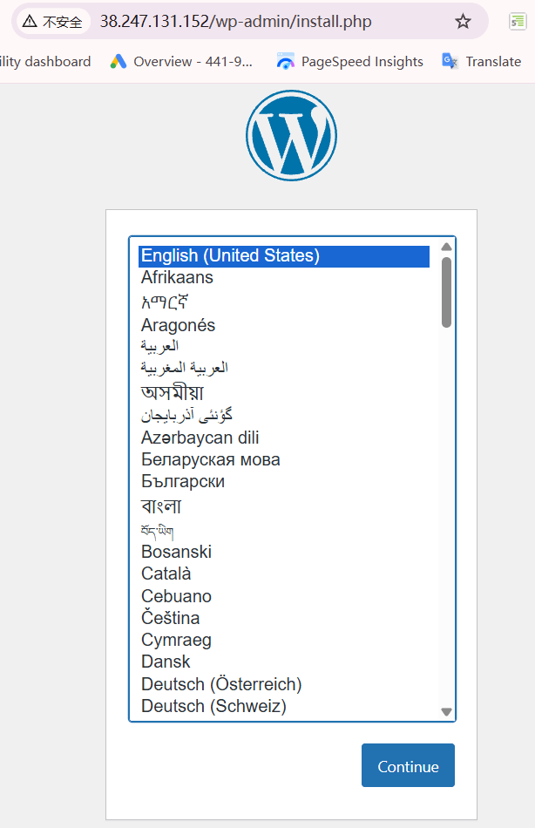Click the language list scroll down arrow
The height and width of the screenshot is (828, 535).
pos(446,712)
